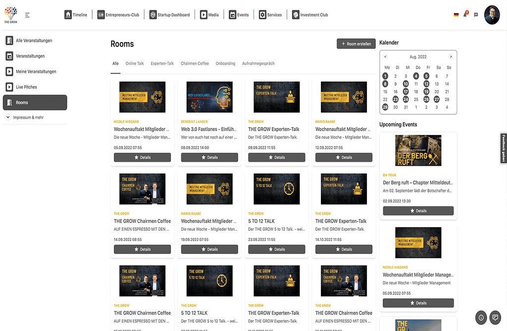Select the Alle tab

pyautogui.click(x=115, y=63)
